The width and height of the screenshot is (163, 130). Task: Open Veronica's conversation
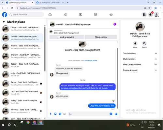22,111
